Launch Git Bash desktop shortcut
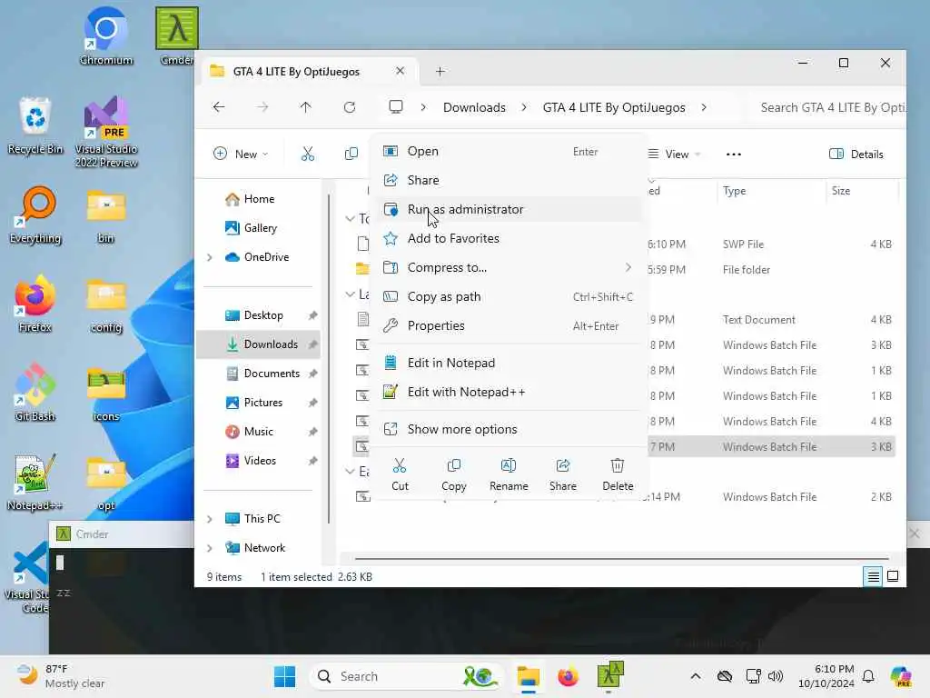Screen dimensions: 930x698 [x=35, y=393]
